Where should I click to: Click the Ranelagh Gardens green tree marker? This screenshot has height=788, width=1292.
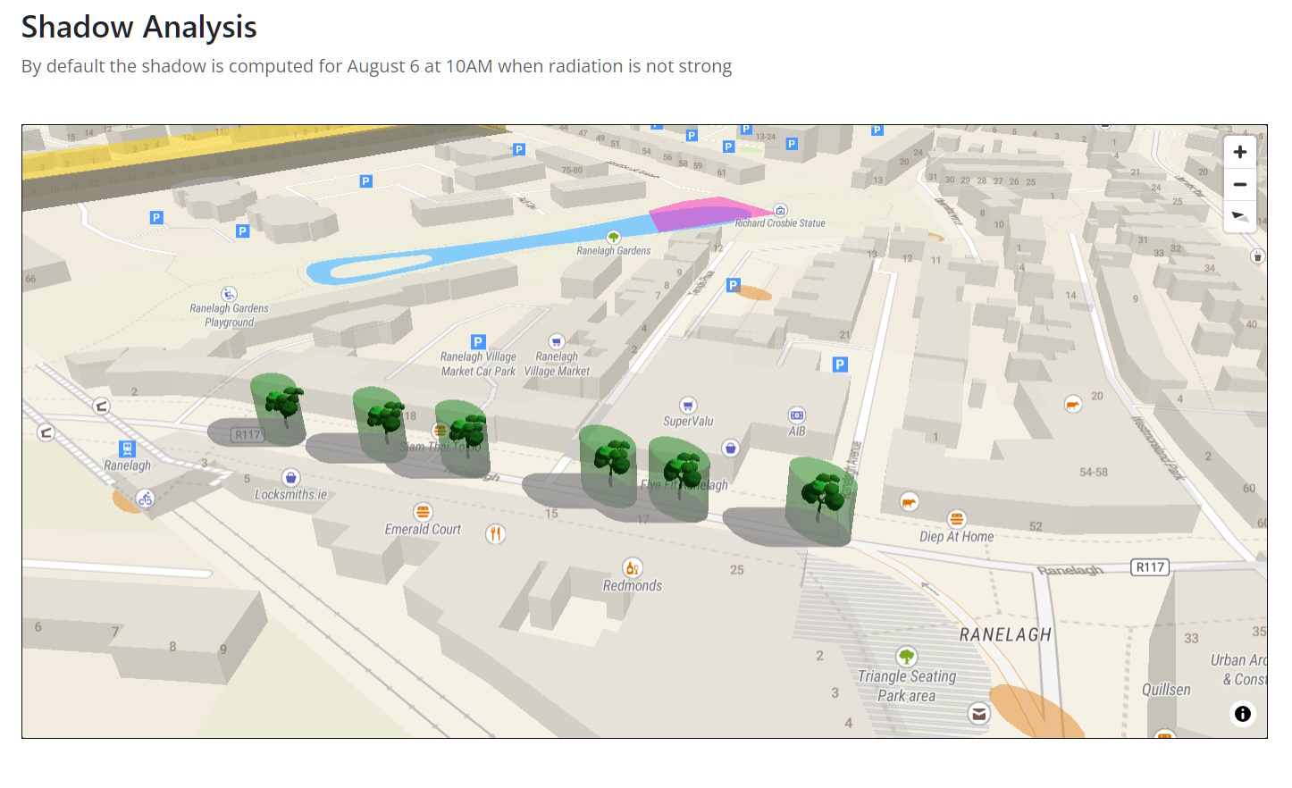coord(613,237)
